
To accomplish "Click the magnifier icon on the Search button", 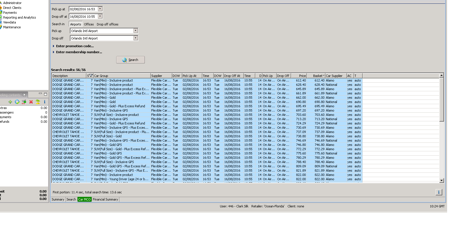I will tap(125, 60).
